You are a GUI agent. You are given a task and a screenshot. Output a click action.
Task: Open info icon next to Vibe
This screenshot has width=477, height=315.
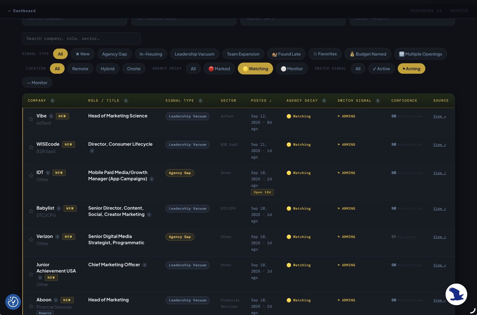tap(51, 116)
